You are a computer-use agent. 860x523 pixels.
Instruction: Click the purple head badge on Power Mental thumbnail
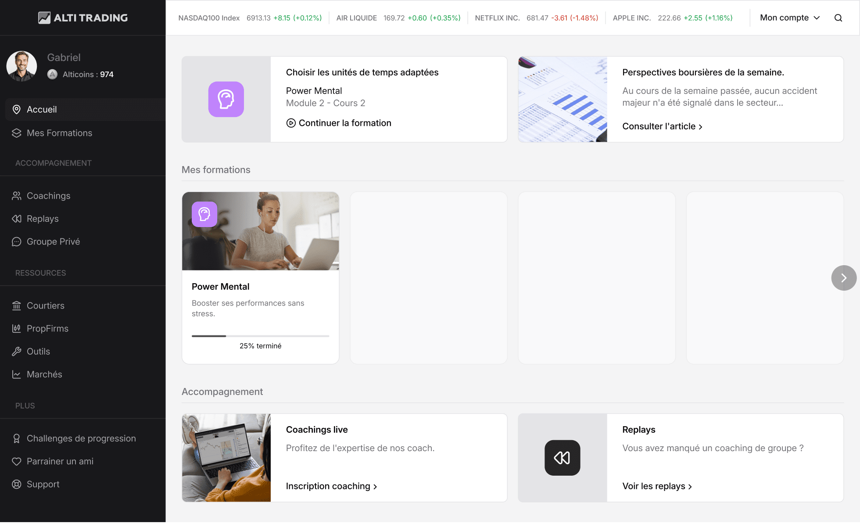(x=204, y=214)
